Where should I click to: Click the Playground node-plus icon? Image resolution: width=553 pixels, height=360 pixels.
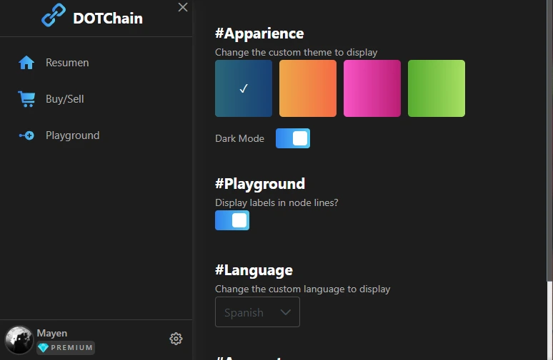pyautogui.click(x=26, y=135)
